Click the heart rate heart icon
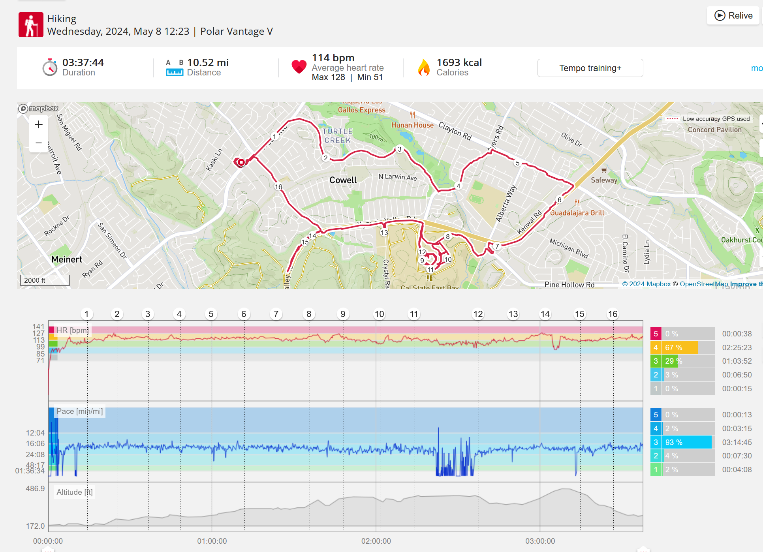Image resolution: width=763 pixels, height=552 pixels. [299, 67]
